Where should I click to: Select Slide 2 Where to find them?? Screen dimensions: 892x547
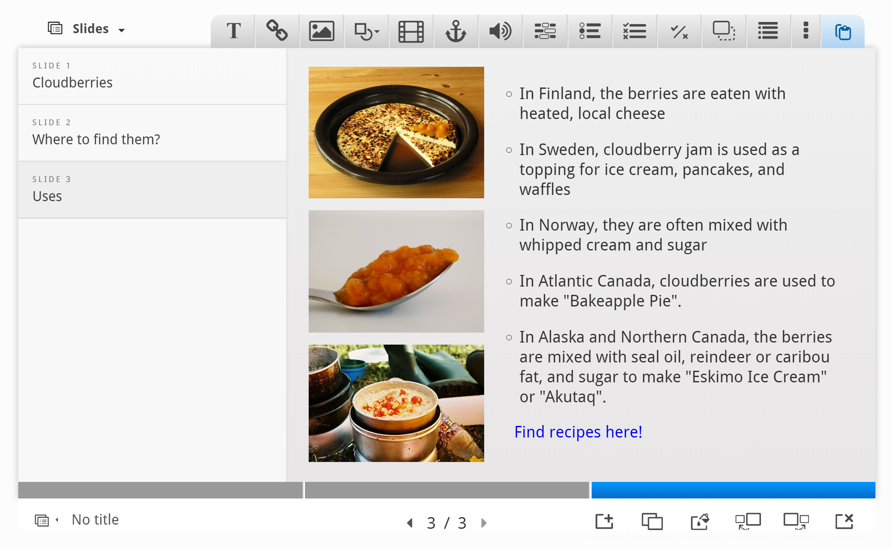[x=152, y=133]
